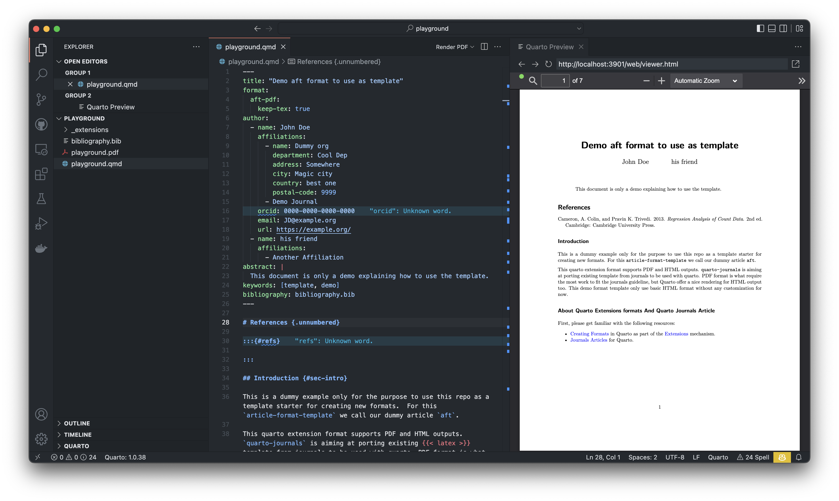Viewport: 839px width, 501px height.
Task: Zoom out the PDF preview
Action: [x=646, y=81]
